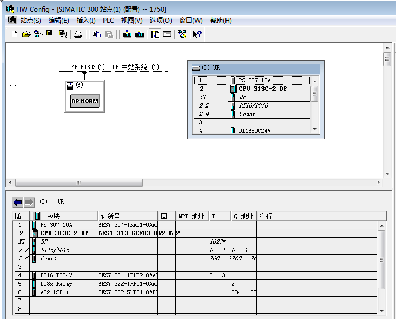Click the Configure Network toolbar icon
The image size is (396, 319).
click(182, 34)
